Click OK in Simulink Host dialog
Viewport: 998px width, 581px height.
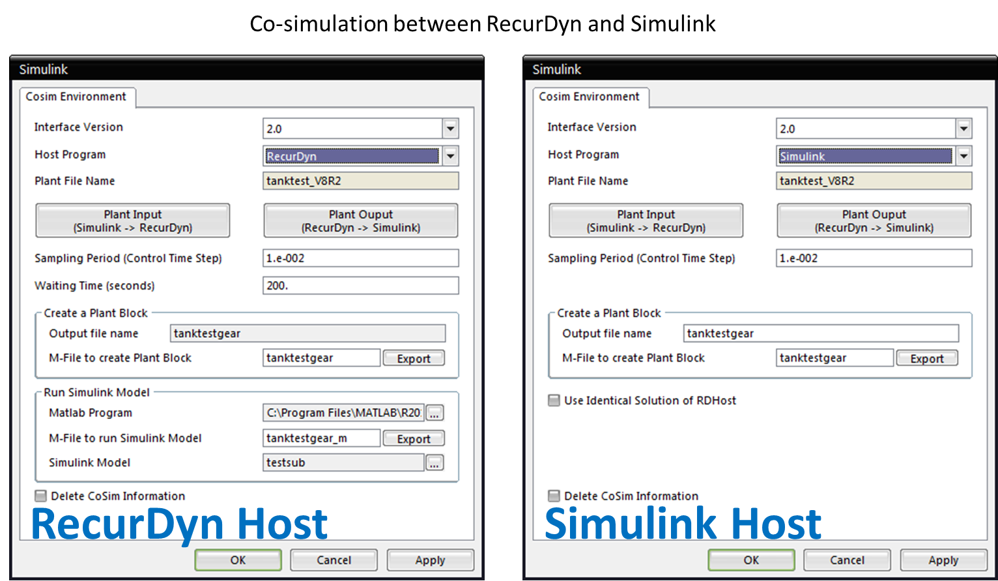(751, 560)
